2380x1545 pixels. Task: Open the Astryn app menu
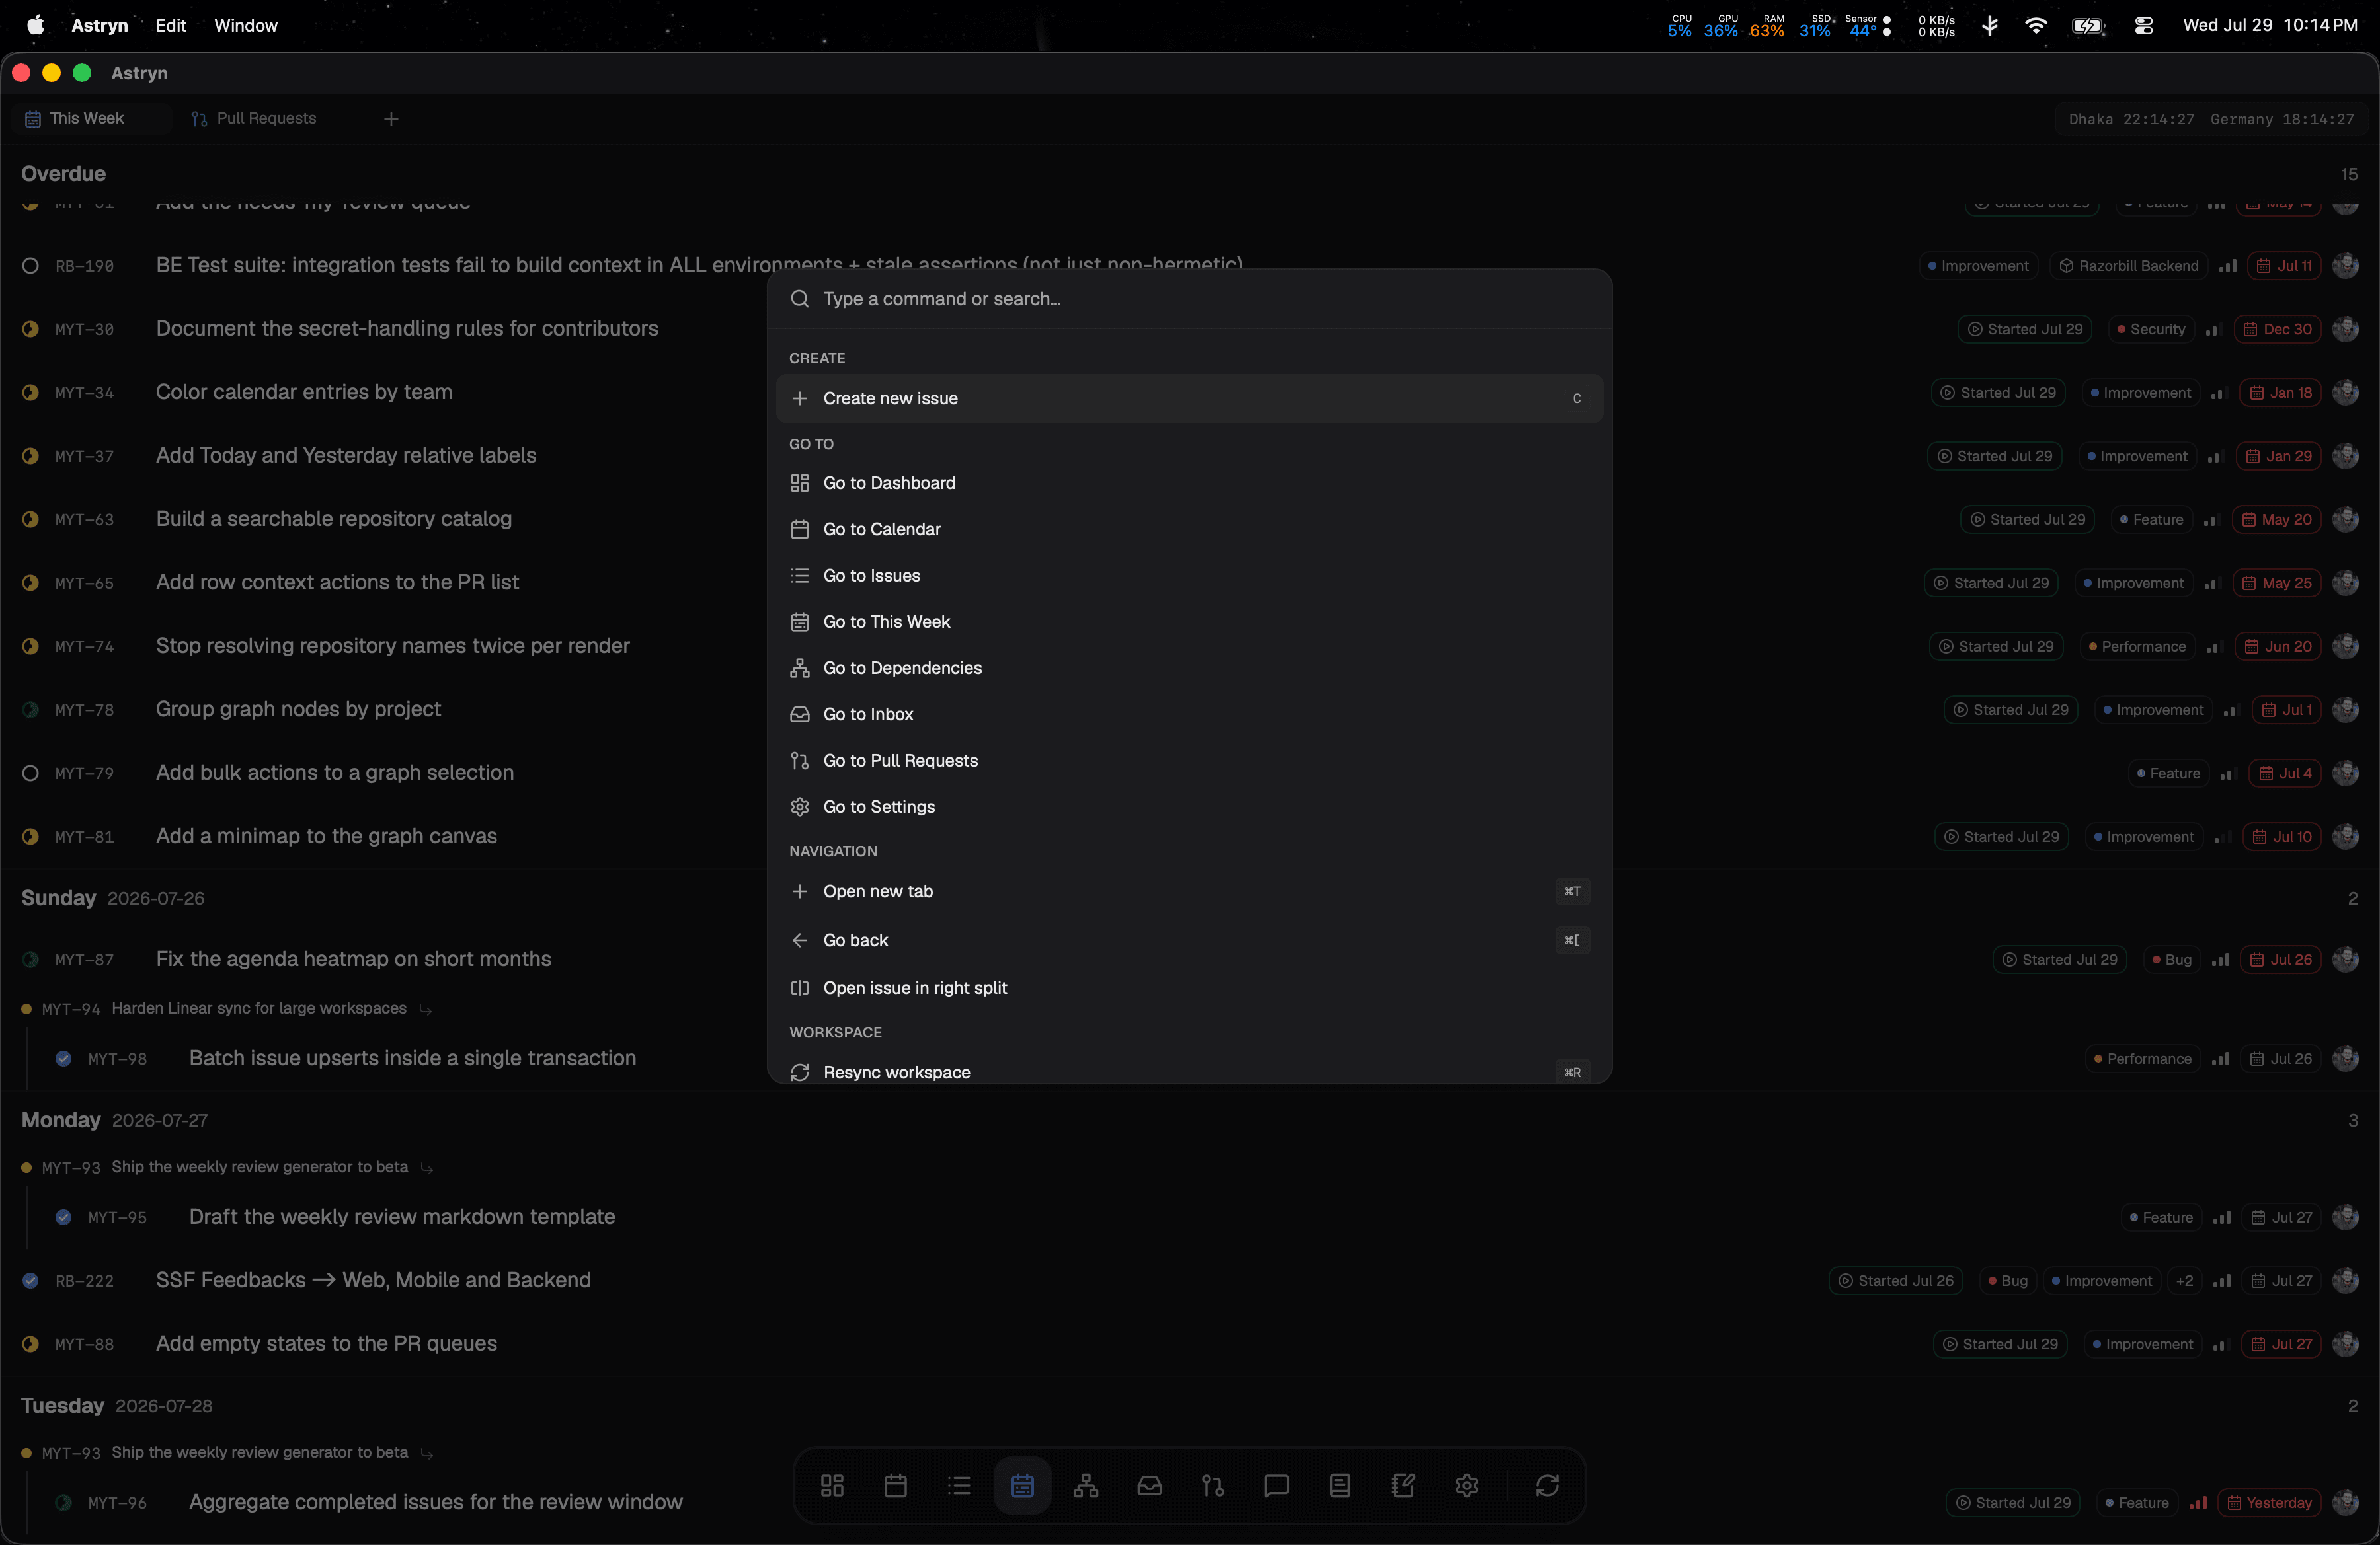click(x=99, y=26)
